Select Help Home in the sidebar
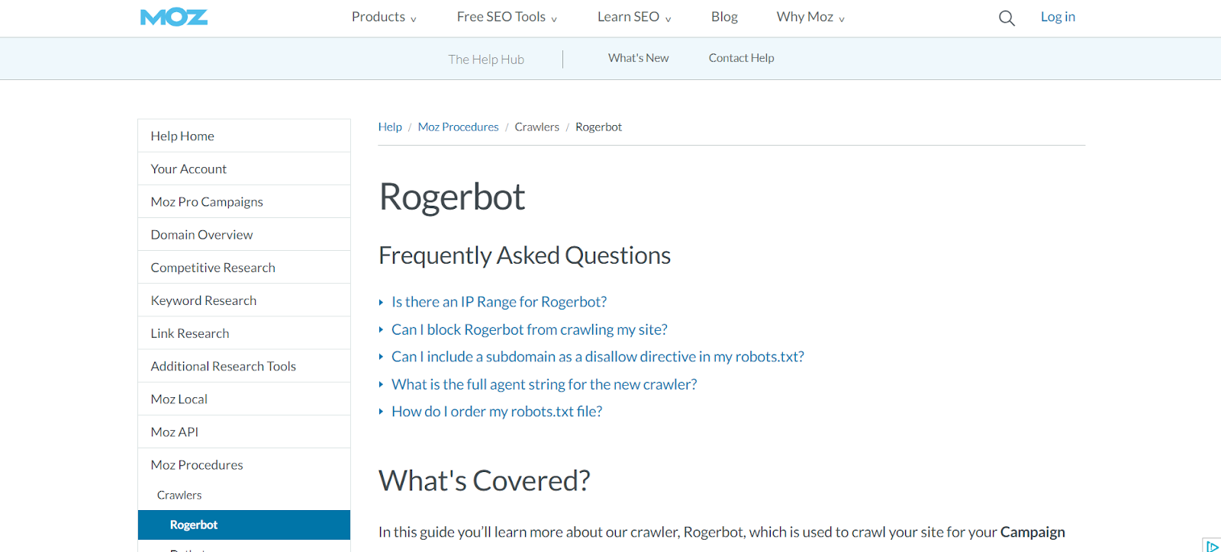The width and height of the screenshot is (1221, 552). point(244,136)
